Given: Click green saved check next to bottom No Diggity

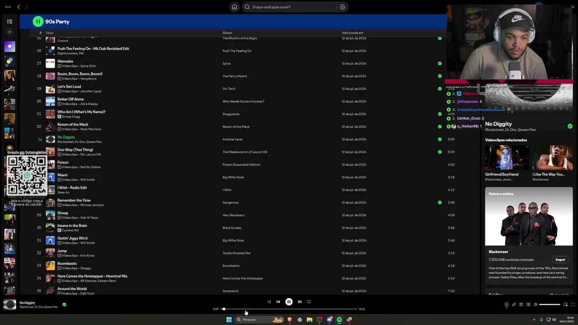Looking at the screenshot, I should 64,305.
